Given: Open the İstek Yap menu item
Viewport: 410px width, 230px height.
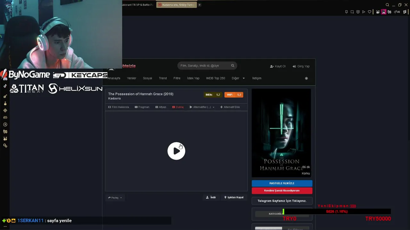Looking at the screenshot, I should (193, 78).
